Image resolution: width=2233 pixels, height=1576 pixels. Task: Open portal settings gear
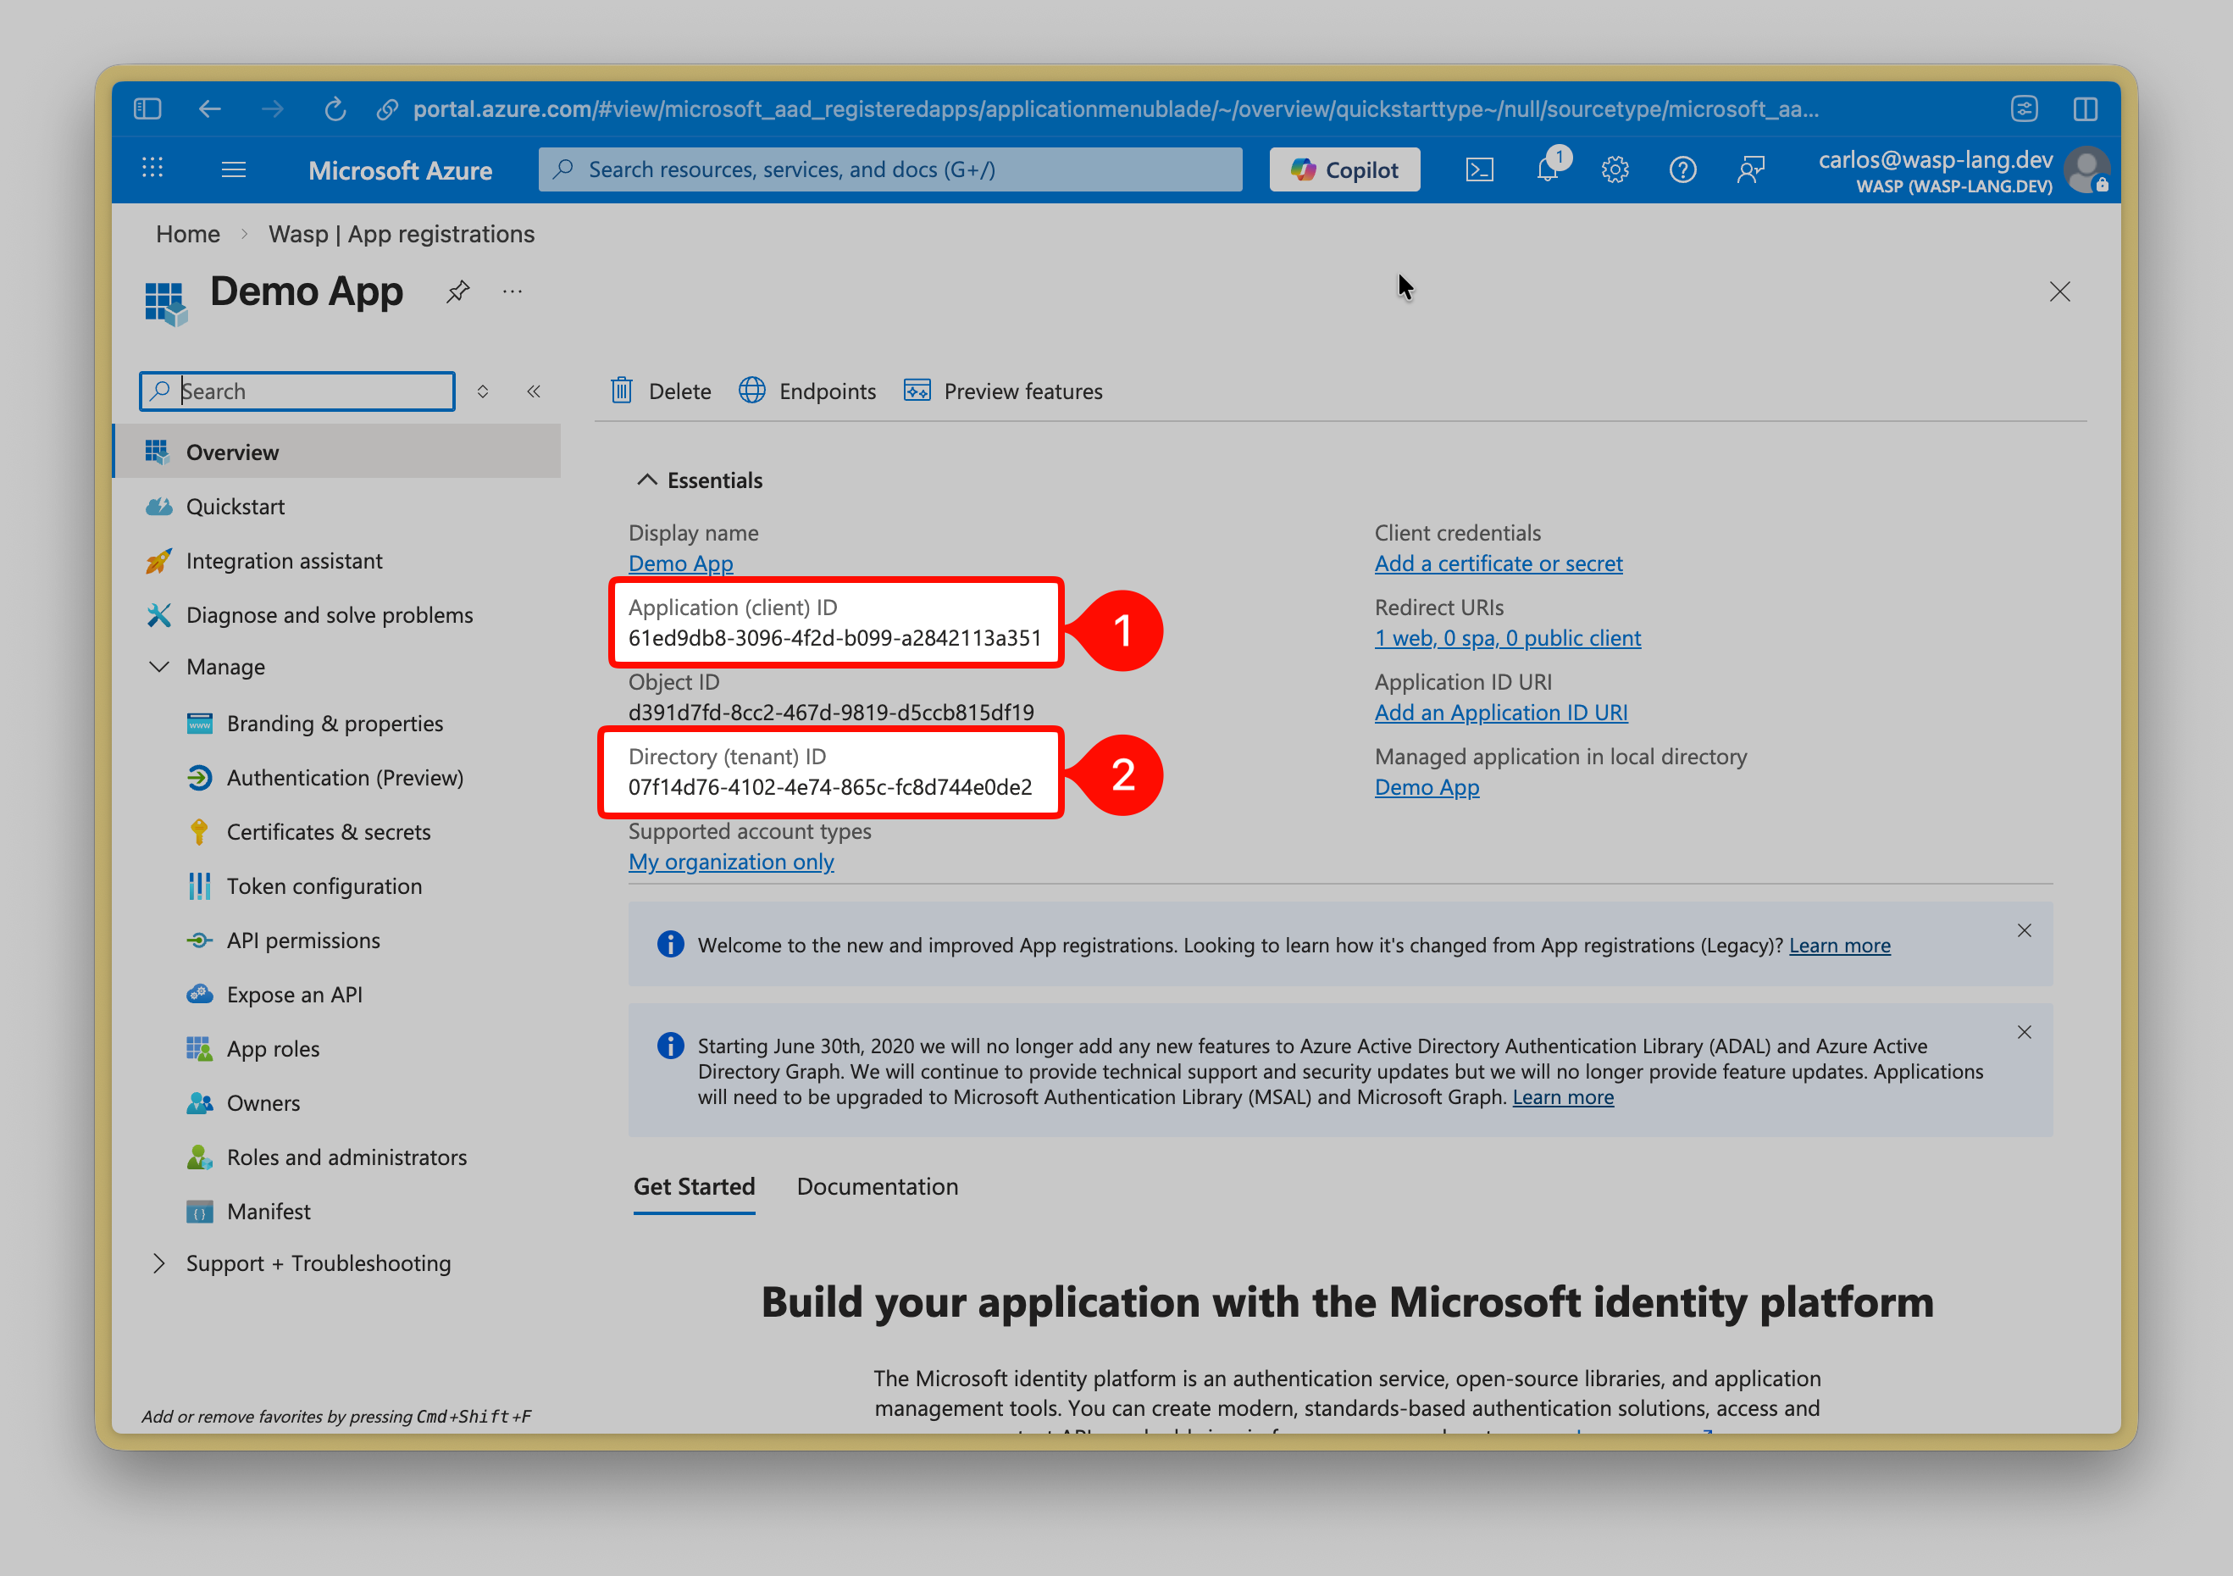1615,169
